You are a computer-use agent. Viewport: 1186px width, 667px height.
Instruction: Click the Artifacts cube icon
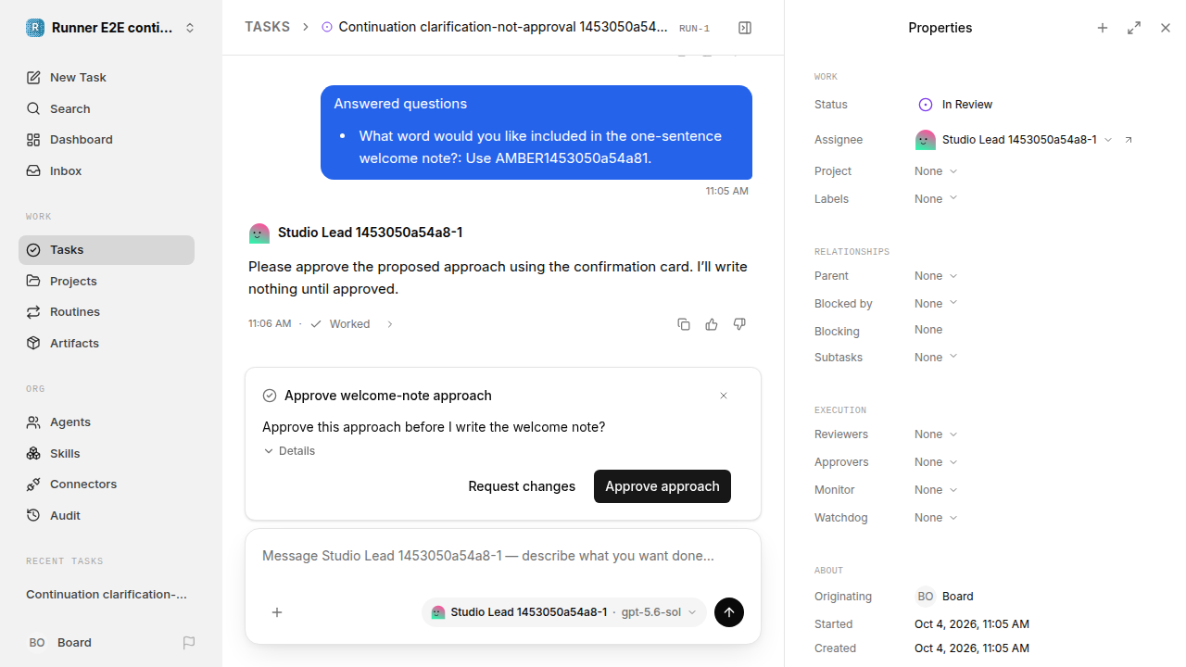pyautogui.click(x=33, y=343)
